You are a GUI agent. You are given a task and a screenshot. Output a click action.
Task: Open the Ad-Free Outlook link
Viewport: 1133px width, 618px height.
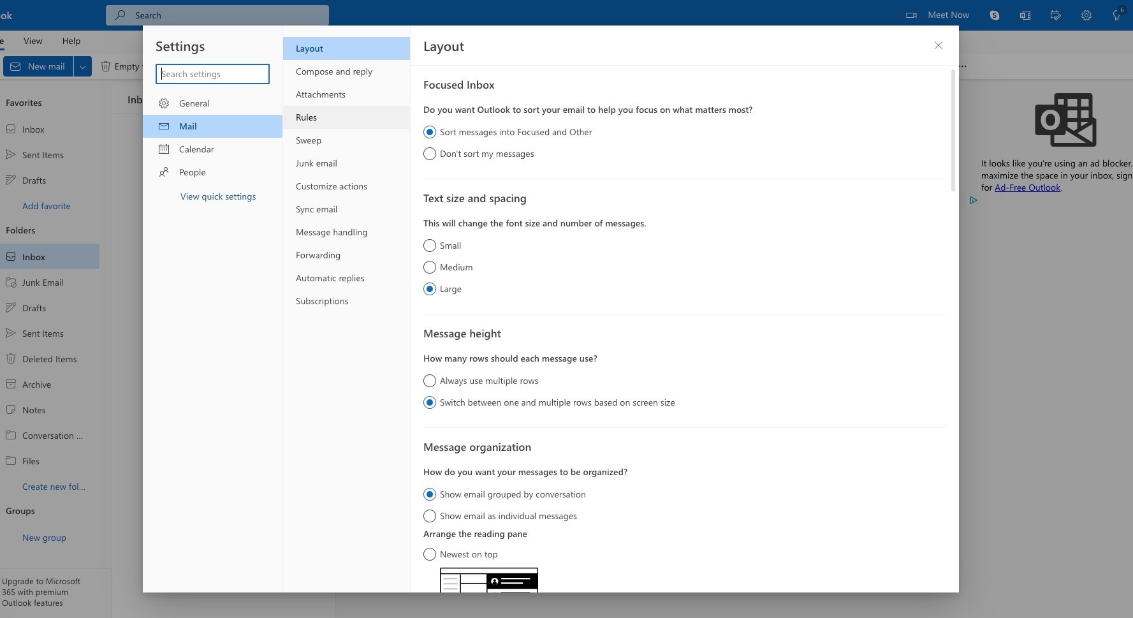point(1027,188)
